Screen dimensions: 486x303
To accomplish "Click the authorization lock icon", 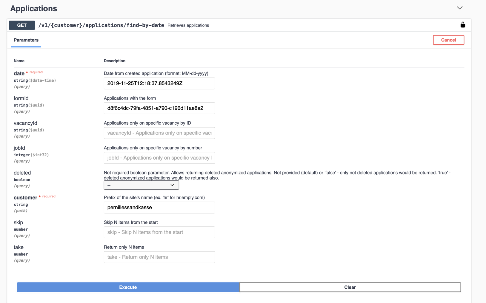I will click(463, 25).
